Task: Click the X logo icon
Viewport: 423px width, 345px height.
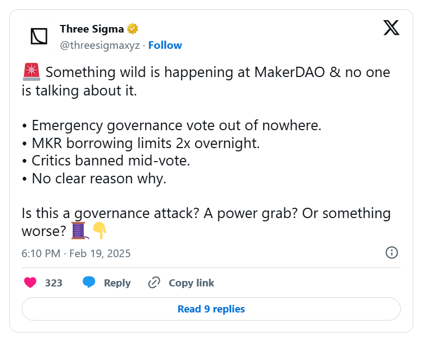Action: (x=391, y=28)
